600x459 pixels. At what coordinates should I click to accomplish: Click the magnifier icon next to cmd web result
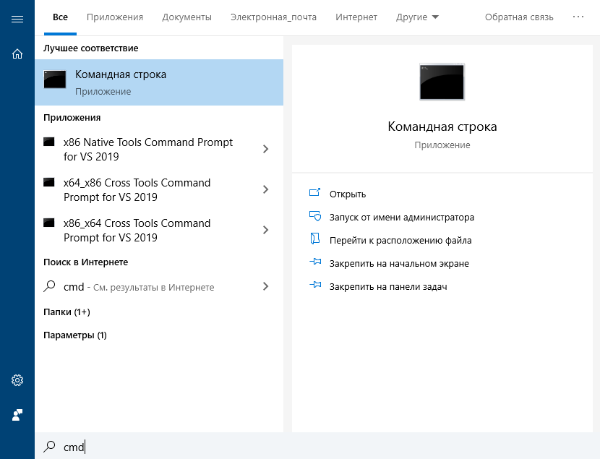[49, 286]
